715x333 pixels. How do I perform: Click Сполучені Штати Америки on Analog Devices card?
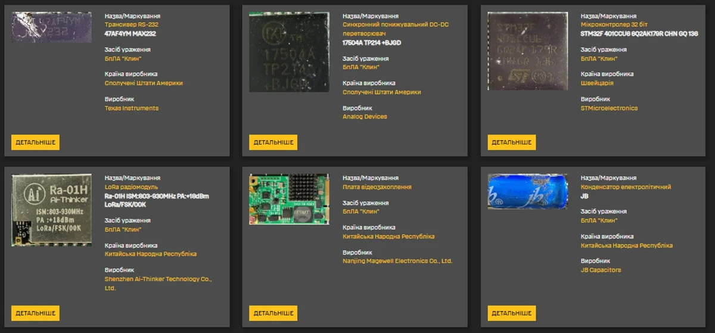click(382, 92)
